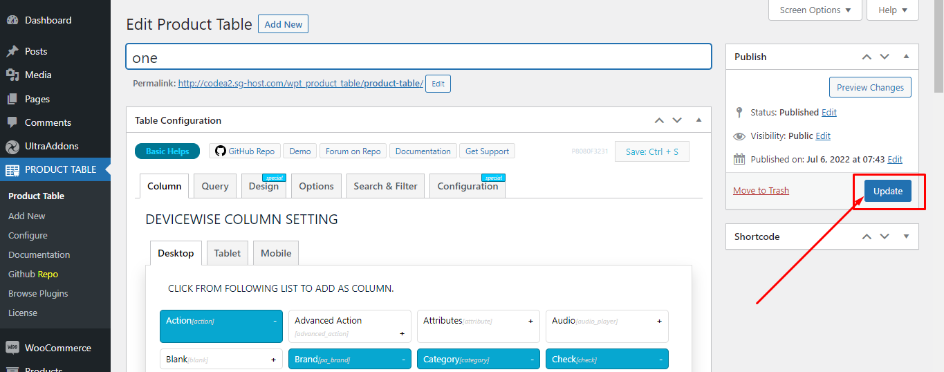944x372 pixels.
Task: Open the Configuration tab
Action: tap(468, 186)
